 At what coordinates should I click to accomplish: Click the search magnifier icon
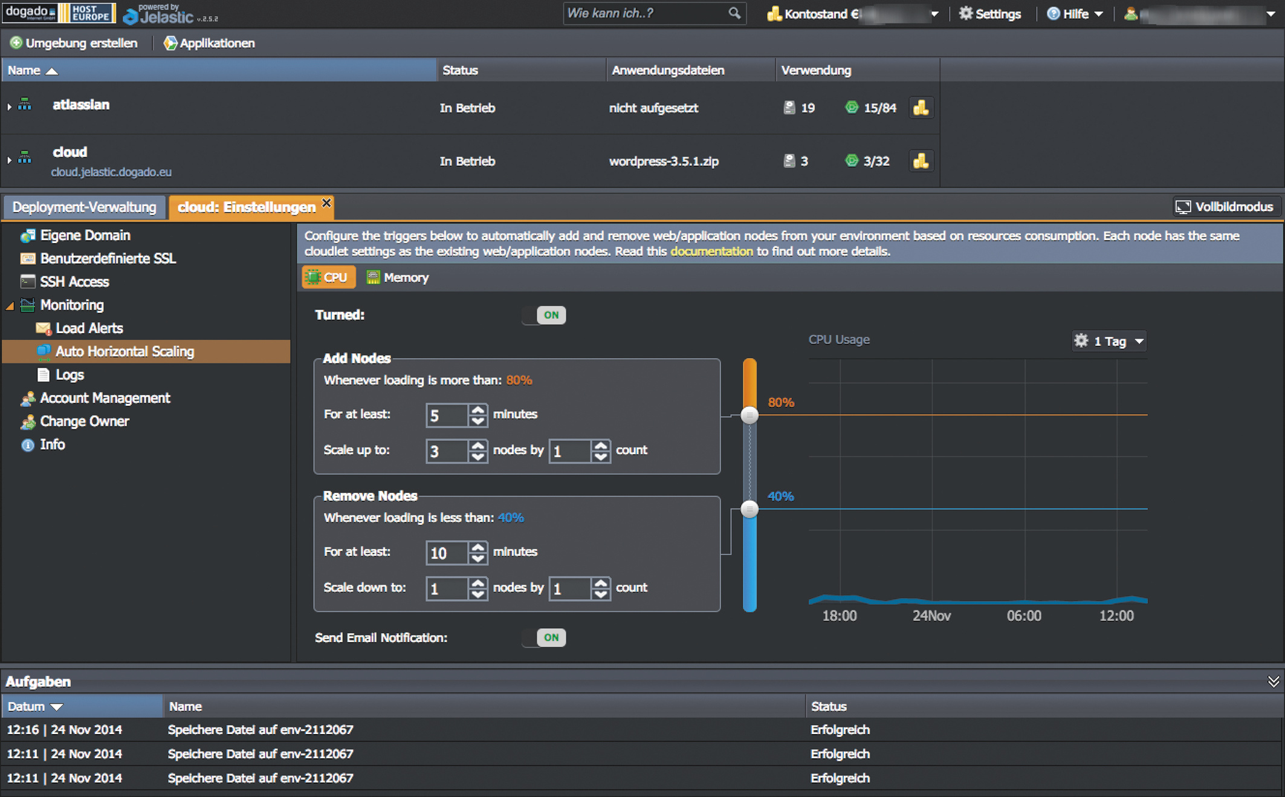click(x=734, y=13)
